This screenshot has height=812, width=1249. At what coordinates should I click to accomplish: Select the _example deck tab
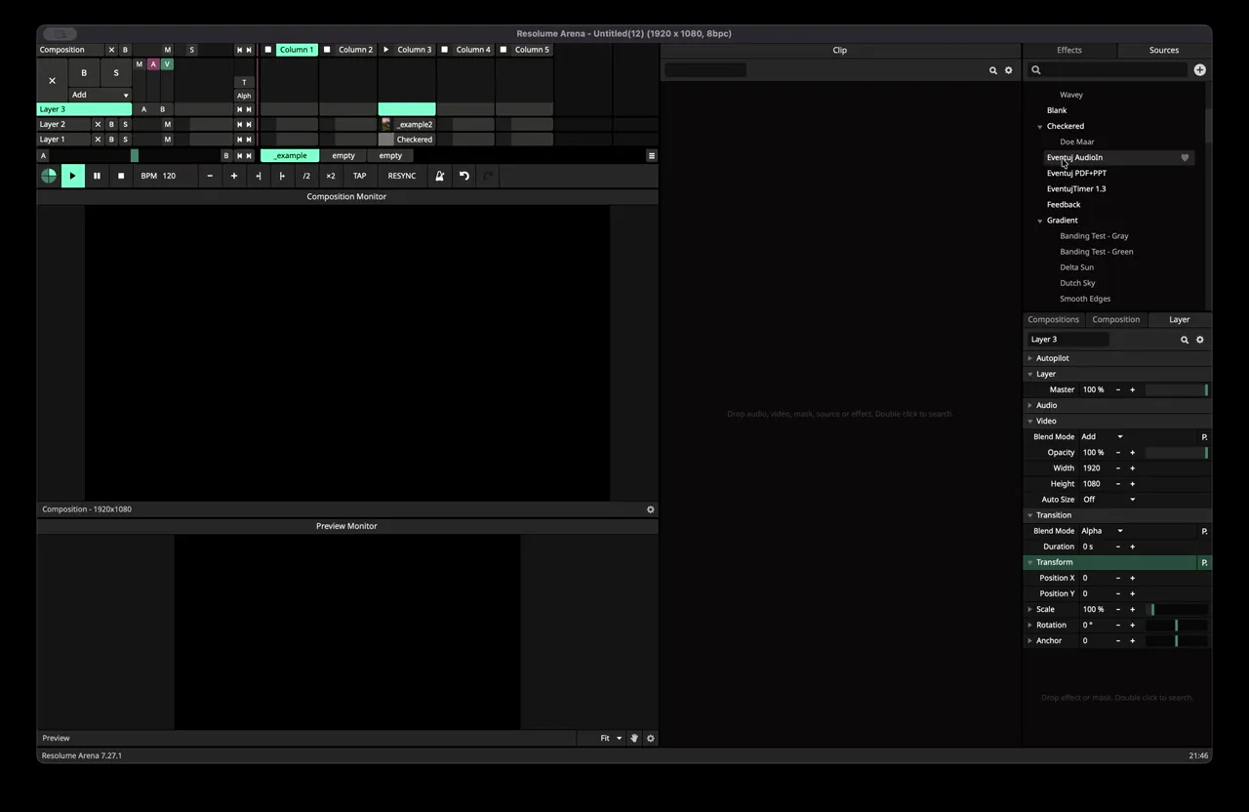click(x=290, y=155)
